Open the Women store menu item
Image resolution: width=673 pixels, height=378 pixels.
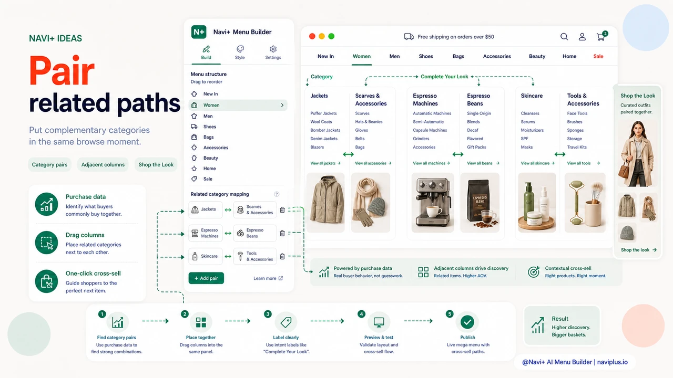click(362, 56)
